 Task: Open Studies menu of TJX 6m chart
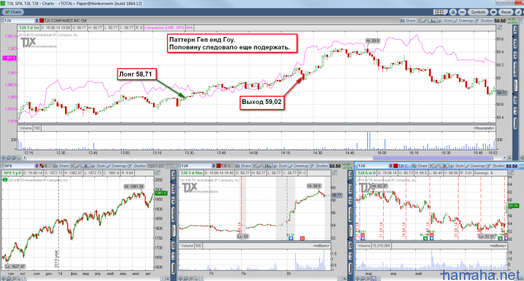pyautogui.click(x=496, y=166)
